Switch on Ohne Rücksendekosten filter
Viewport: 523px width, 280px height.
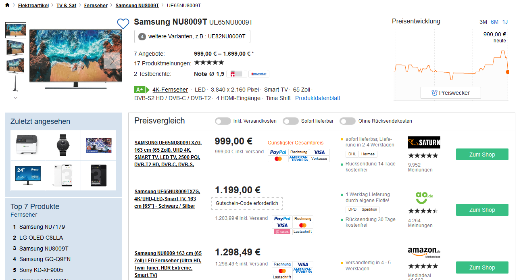click(x=348, y=121)
